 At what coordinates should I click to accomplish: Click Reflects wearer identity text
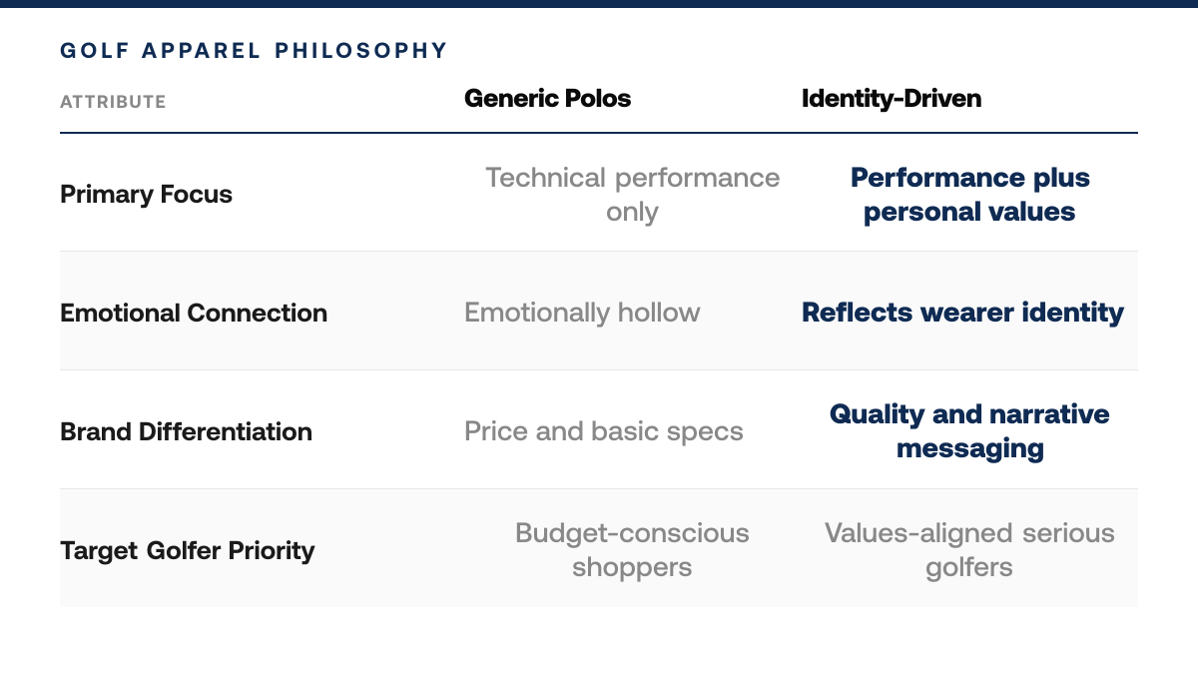click(962, 313)
